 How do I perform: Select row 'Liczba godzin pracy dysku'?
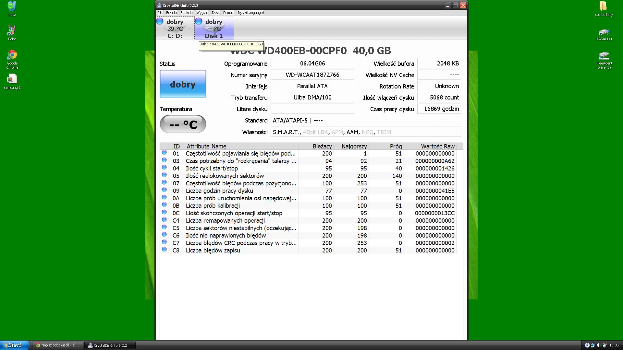[308, 191]
